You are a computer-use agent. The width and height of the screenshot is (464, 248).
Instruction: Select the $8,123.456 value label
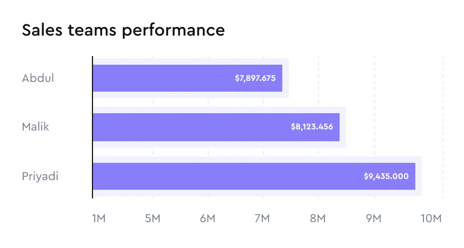(311, 127)
